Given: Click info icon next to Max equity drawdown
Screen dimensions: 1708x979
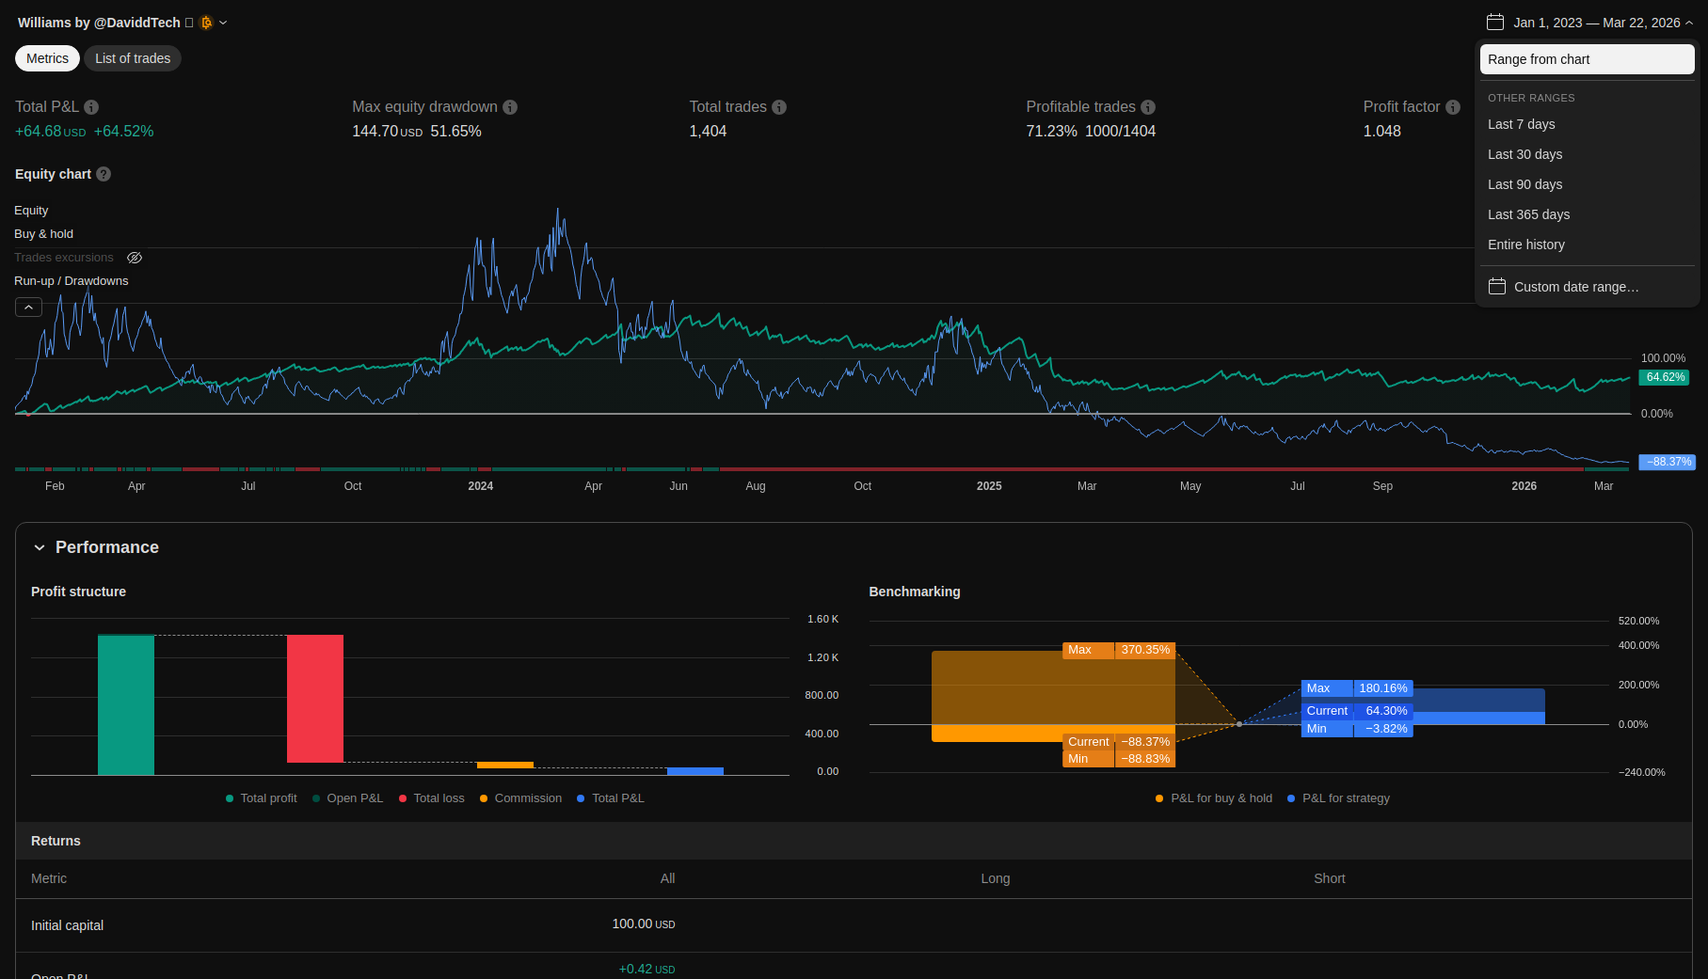Looking at the screenshot, I should pos(510,107).
